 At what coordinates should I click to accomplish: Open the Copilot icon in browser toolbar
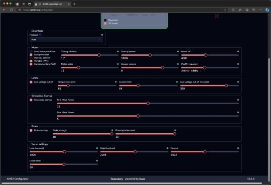pyautogui.click(x=267, y=10)
